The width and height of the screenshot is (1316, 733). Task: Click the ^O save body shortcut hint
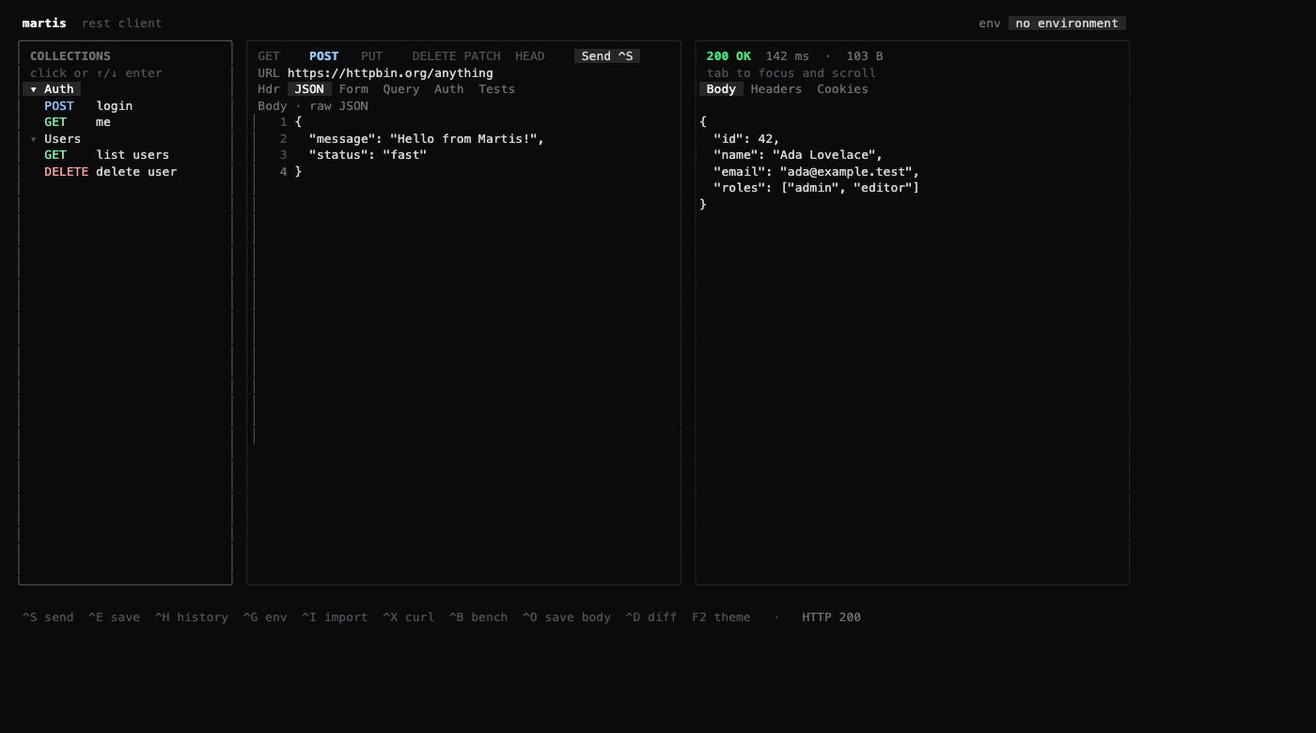567,617
